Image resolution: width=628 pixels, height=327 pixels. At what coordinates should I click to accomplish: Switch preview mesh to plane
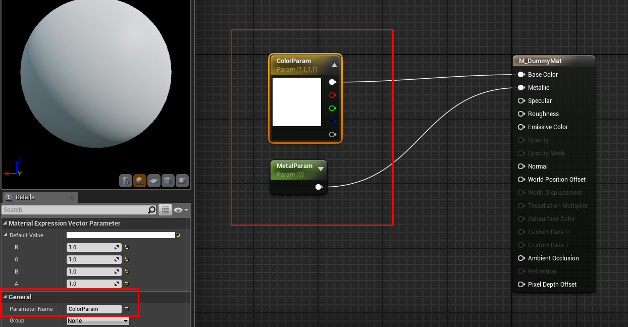[x=154, y=180]
